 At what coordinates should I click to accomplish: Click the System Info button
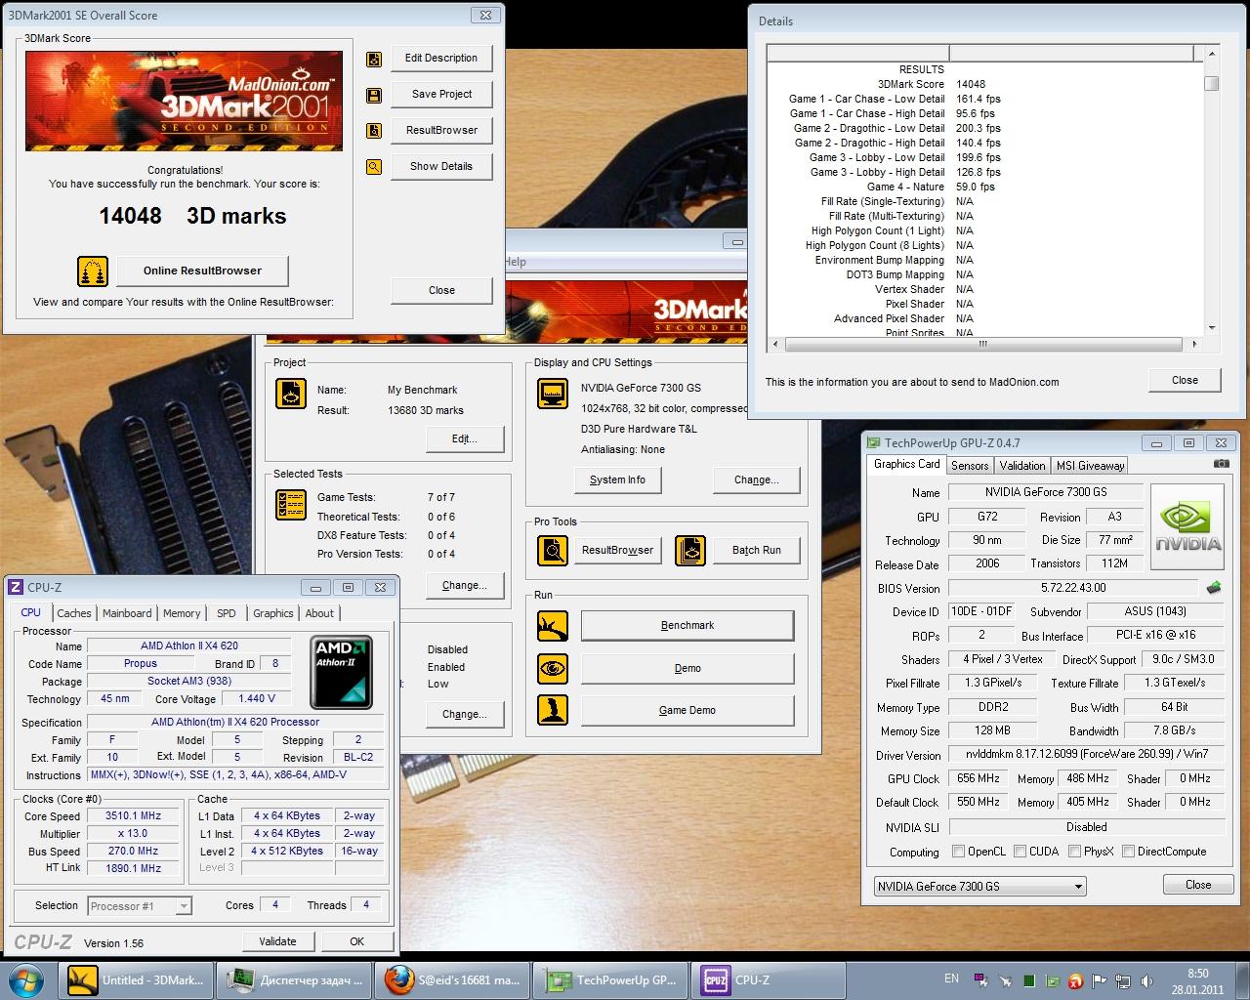tap(617, 480)
